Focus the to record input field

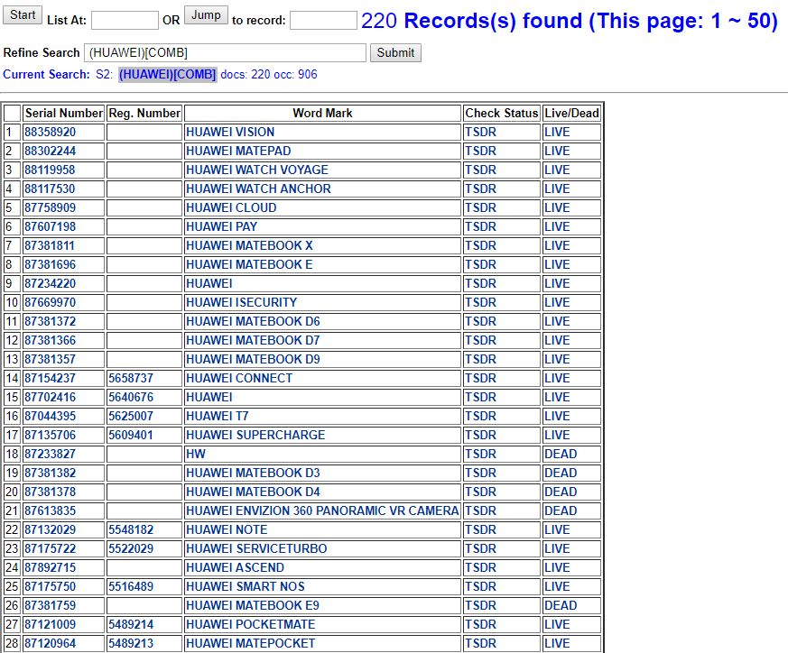324,21
